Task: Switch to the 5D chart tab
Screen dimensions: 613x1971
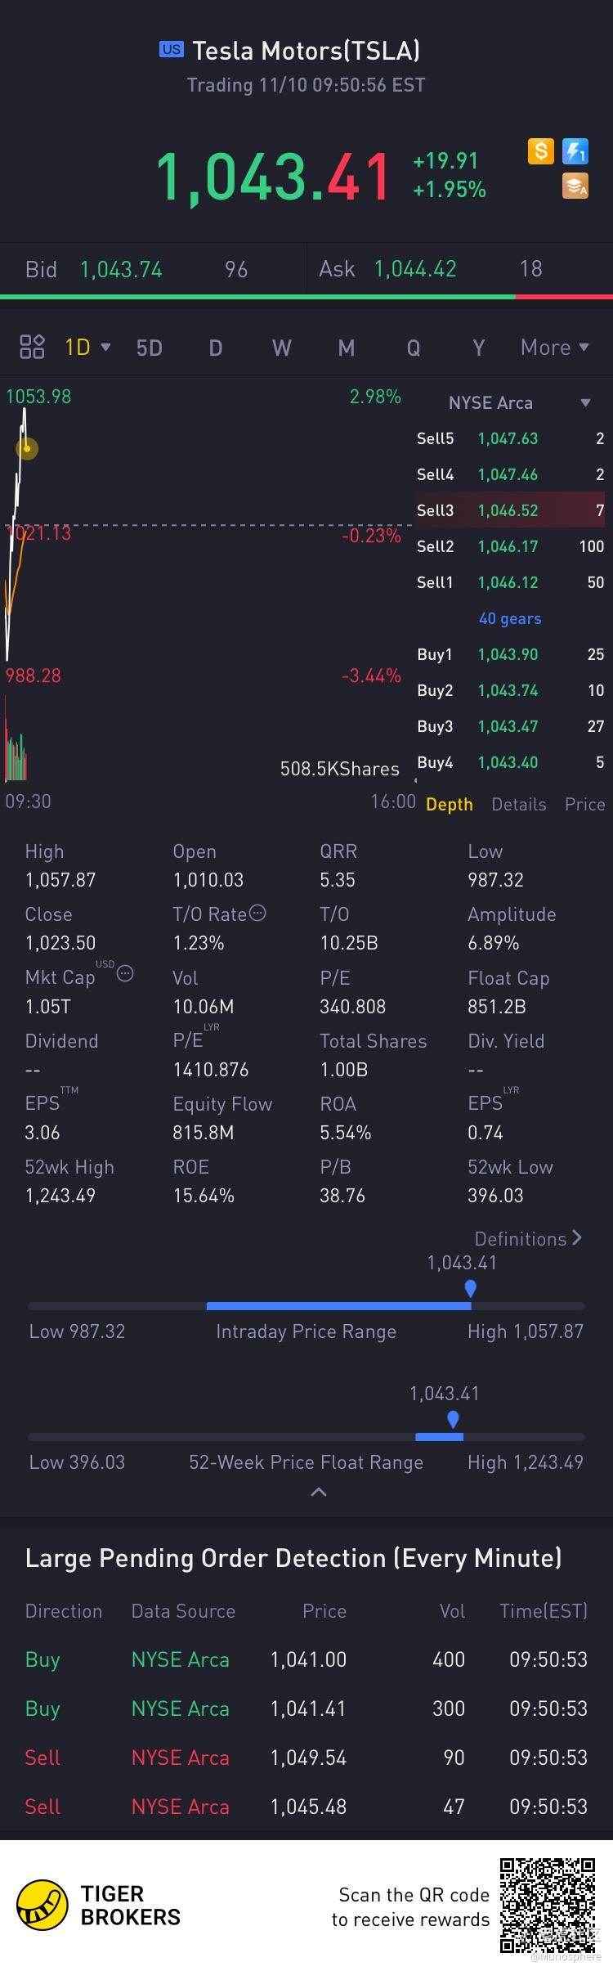Action: coord(149,348)
